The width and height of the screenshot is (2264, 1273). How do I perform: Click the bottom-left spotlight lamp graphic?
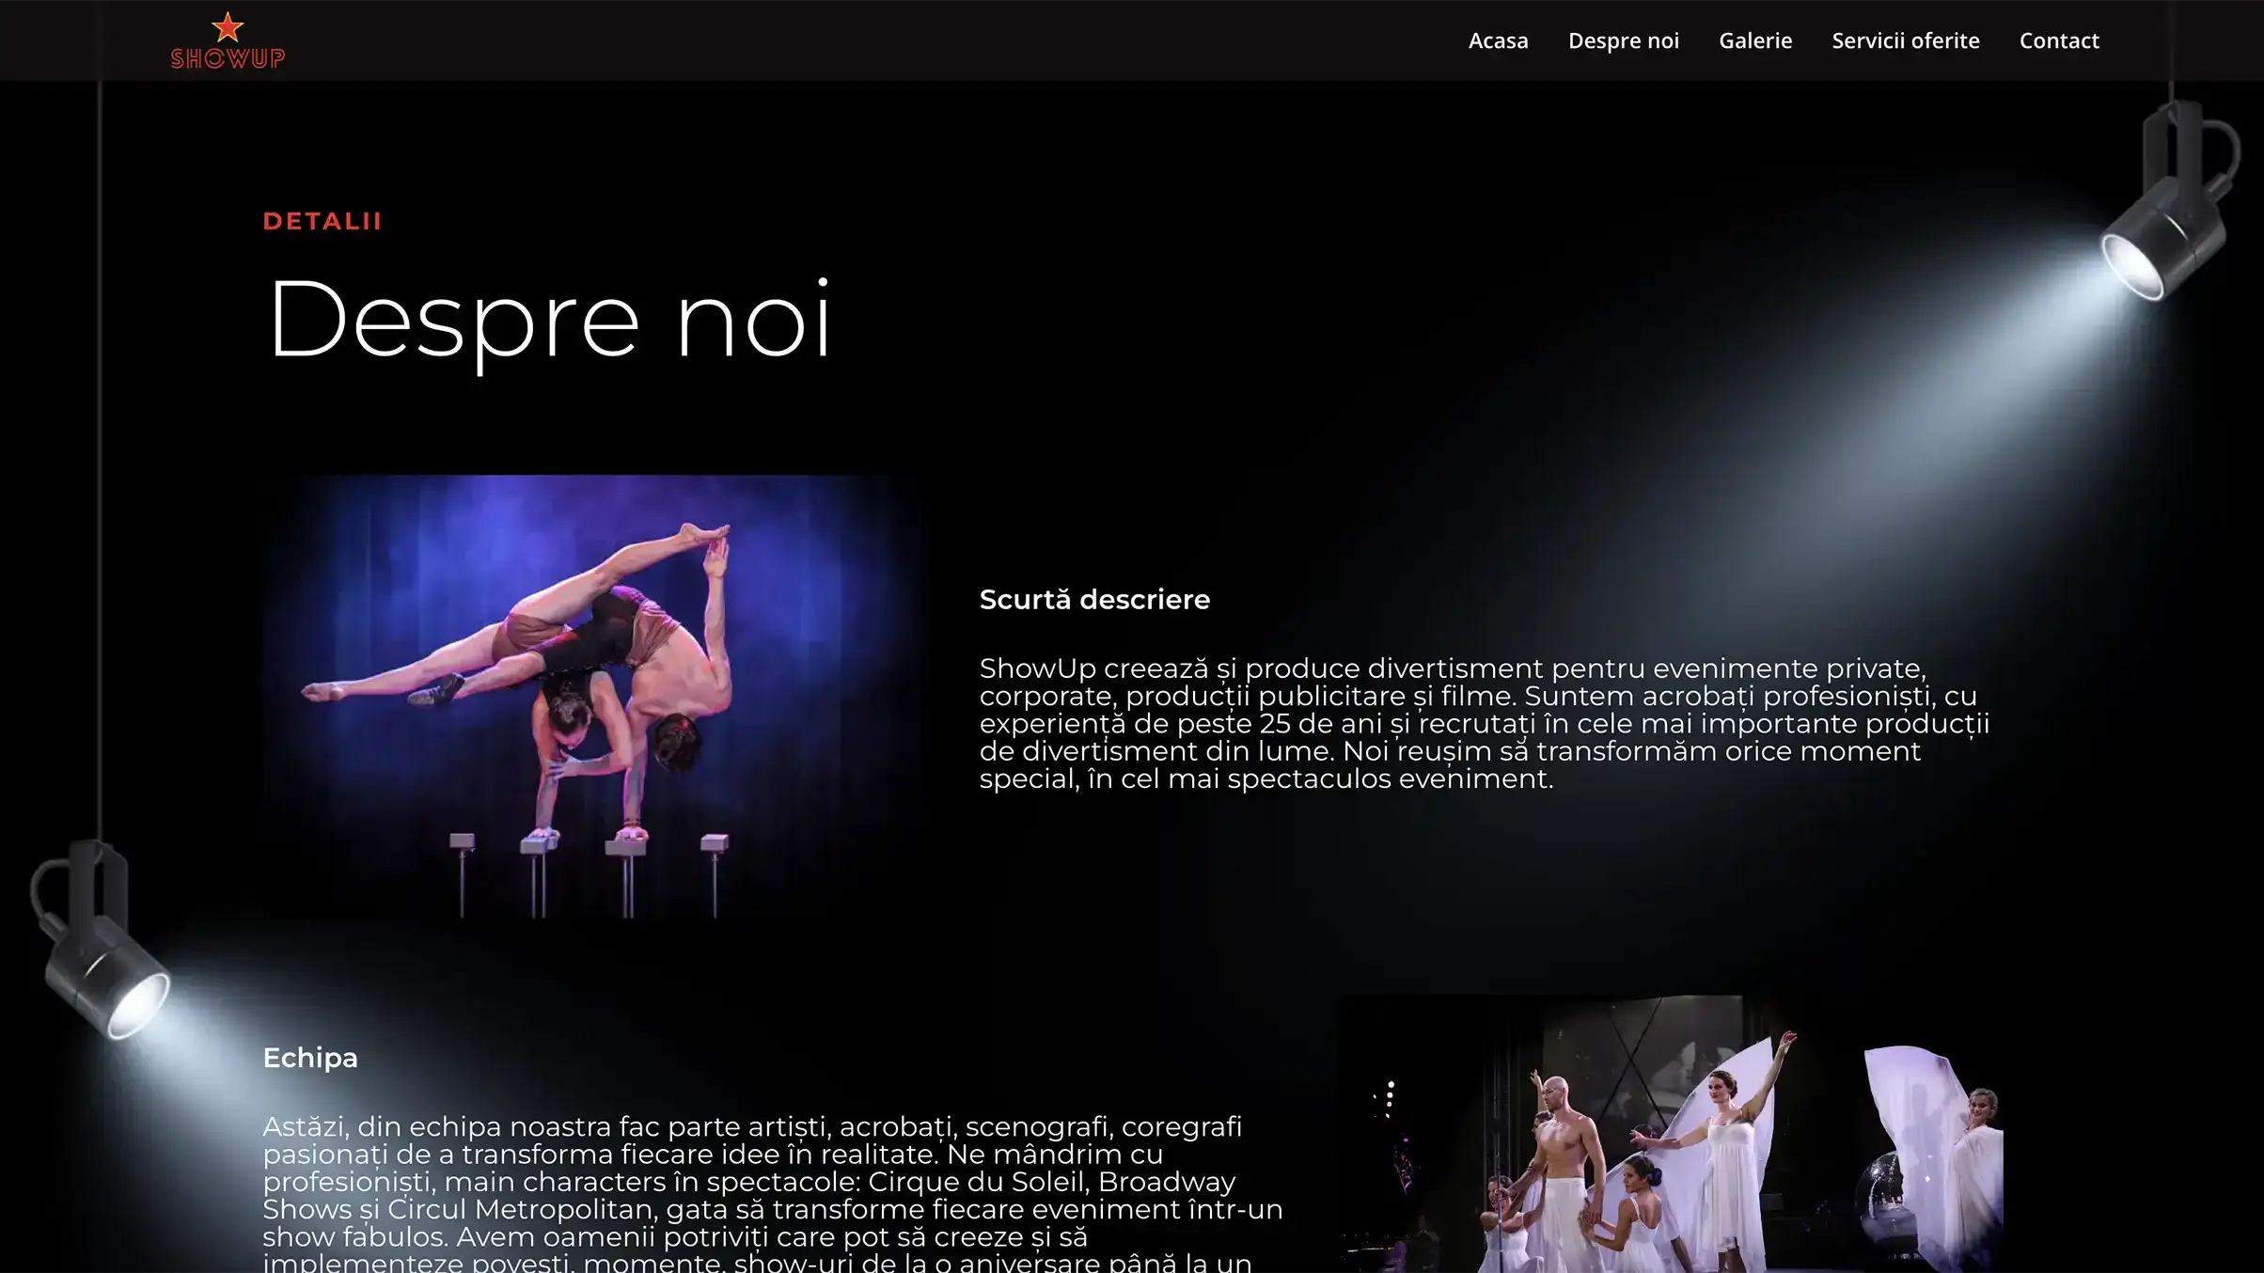(102, 950)
